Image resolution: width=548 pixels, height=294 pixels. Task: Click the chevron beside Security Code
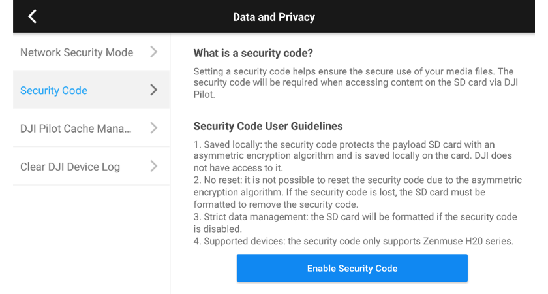pyautogui.click(x=153, y=90)
